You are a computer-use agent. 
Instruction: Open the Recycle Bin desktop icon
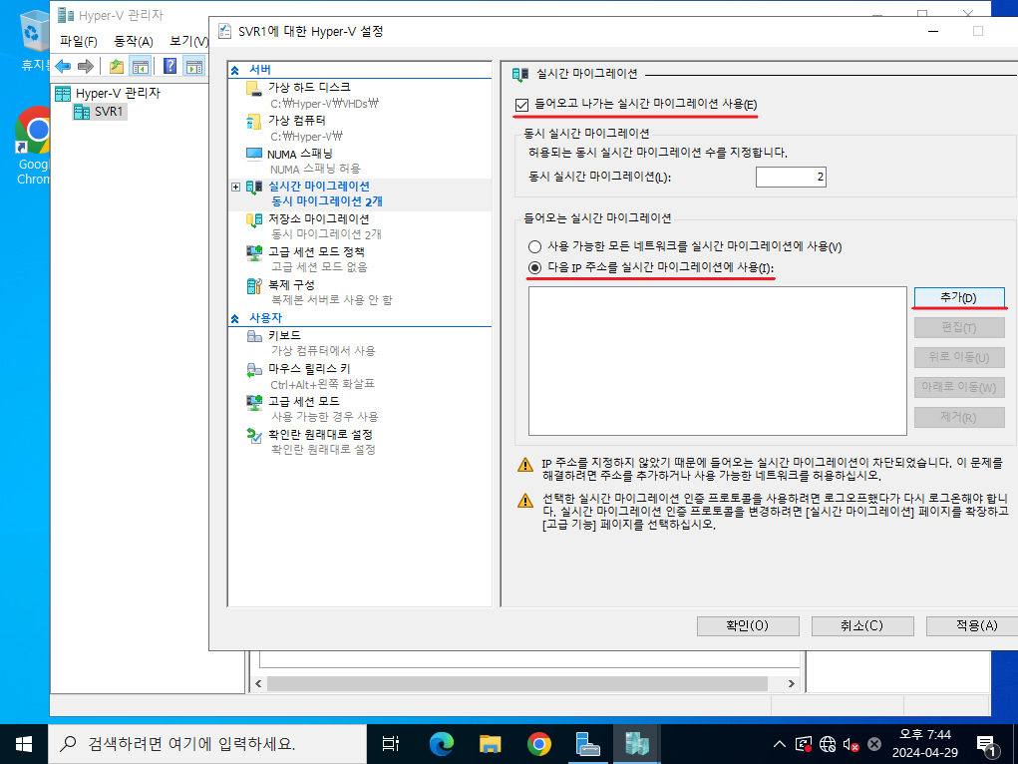point(34,40)
